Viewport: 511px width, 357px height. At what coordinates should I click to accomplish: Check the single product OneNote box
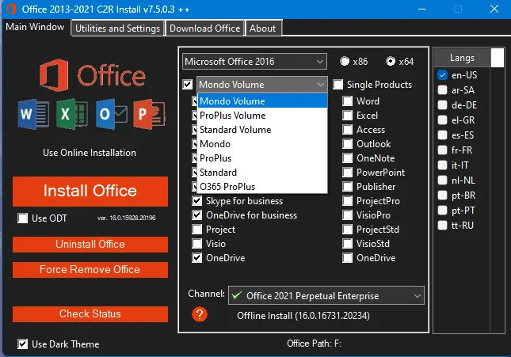[x=348, y=158]
